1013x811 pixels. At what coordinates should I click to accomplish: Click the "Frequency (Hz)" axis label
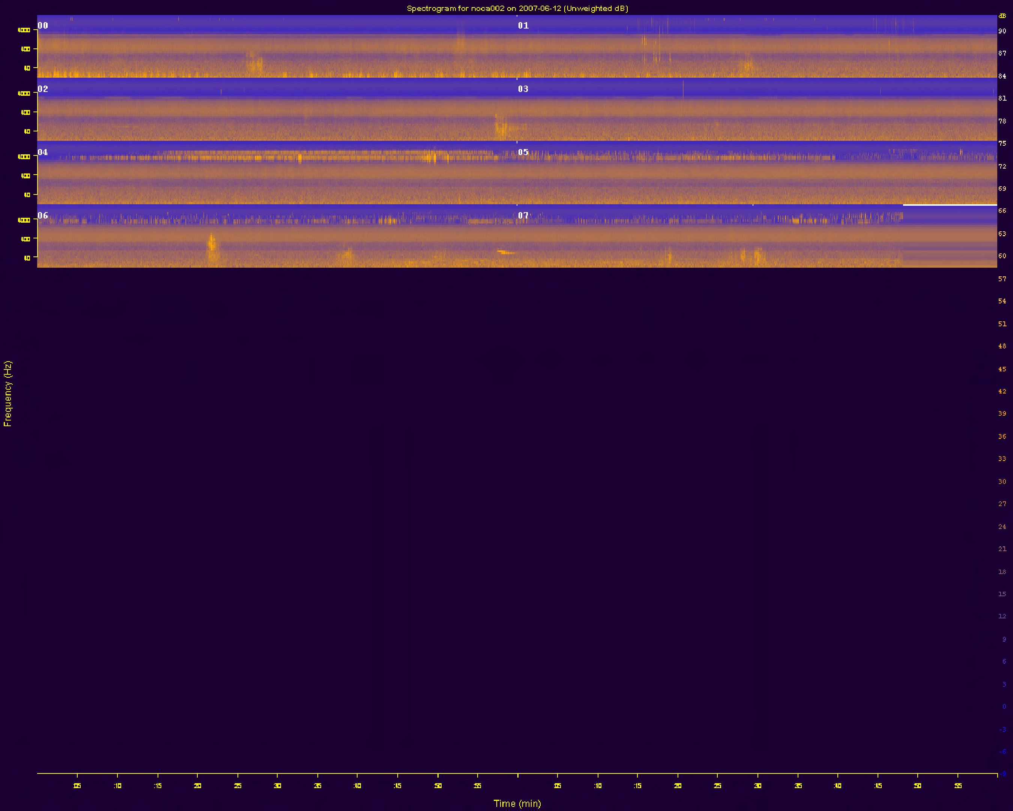8,393
